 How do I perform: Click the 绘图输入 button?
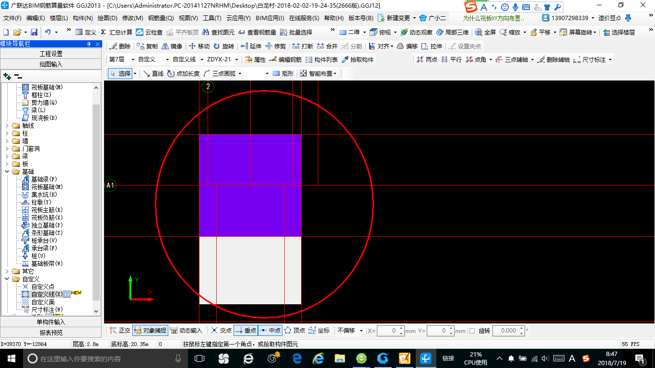coord(51,64)
